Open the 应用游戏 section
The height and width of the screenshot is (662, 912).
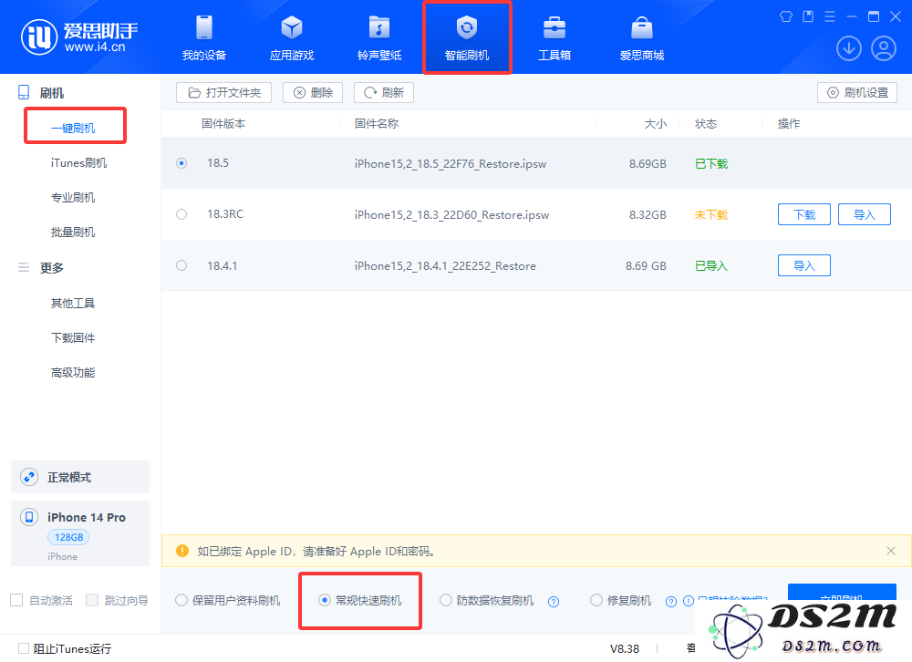click(292, 38)
